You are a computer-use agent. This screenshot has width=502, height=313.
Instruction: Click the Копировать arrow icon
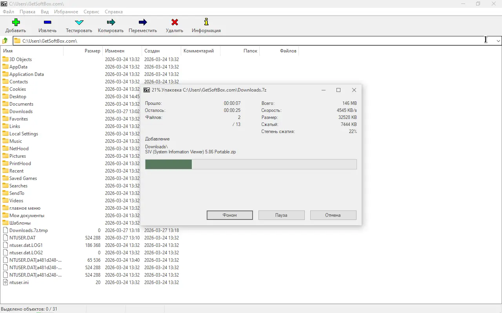111,22
